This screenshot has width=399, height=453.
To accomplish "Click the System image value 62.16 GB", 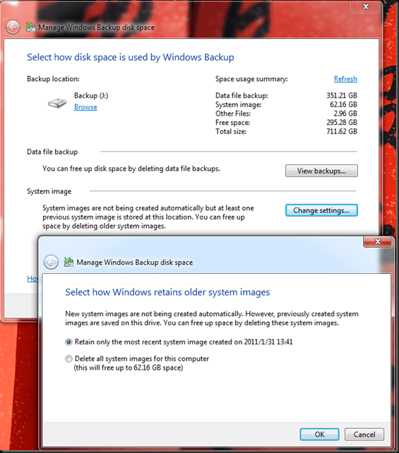I will (x=343, y=104).
